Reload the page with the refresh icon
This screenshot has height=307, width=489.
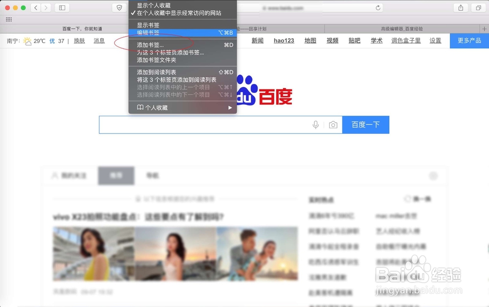tap(378, 8)
